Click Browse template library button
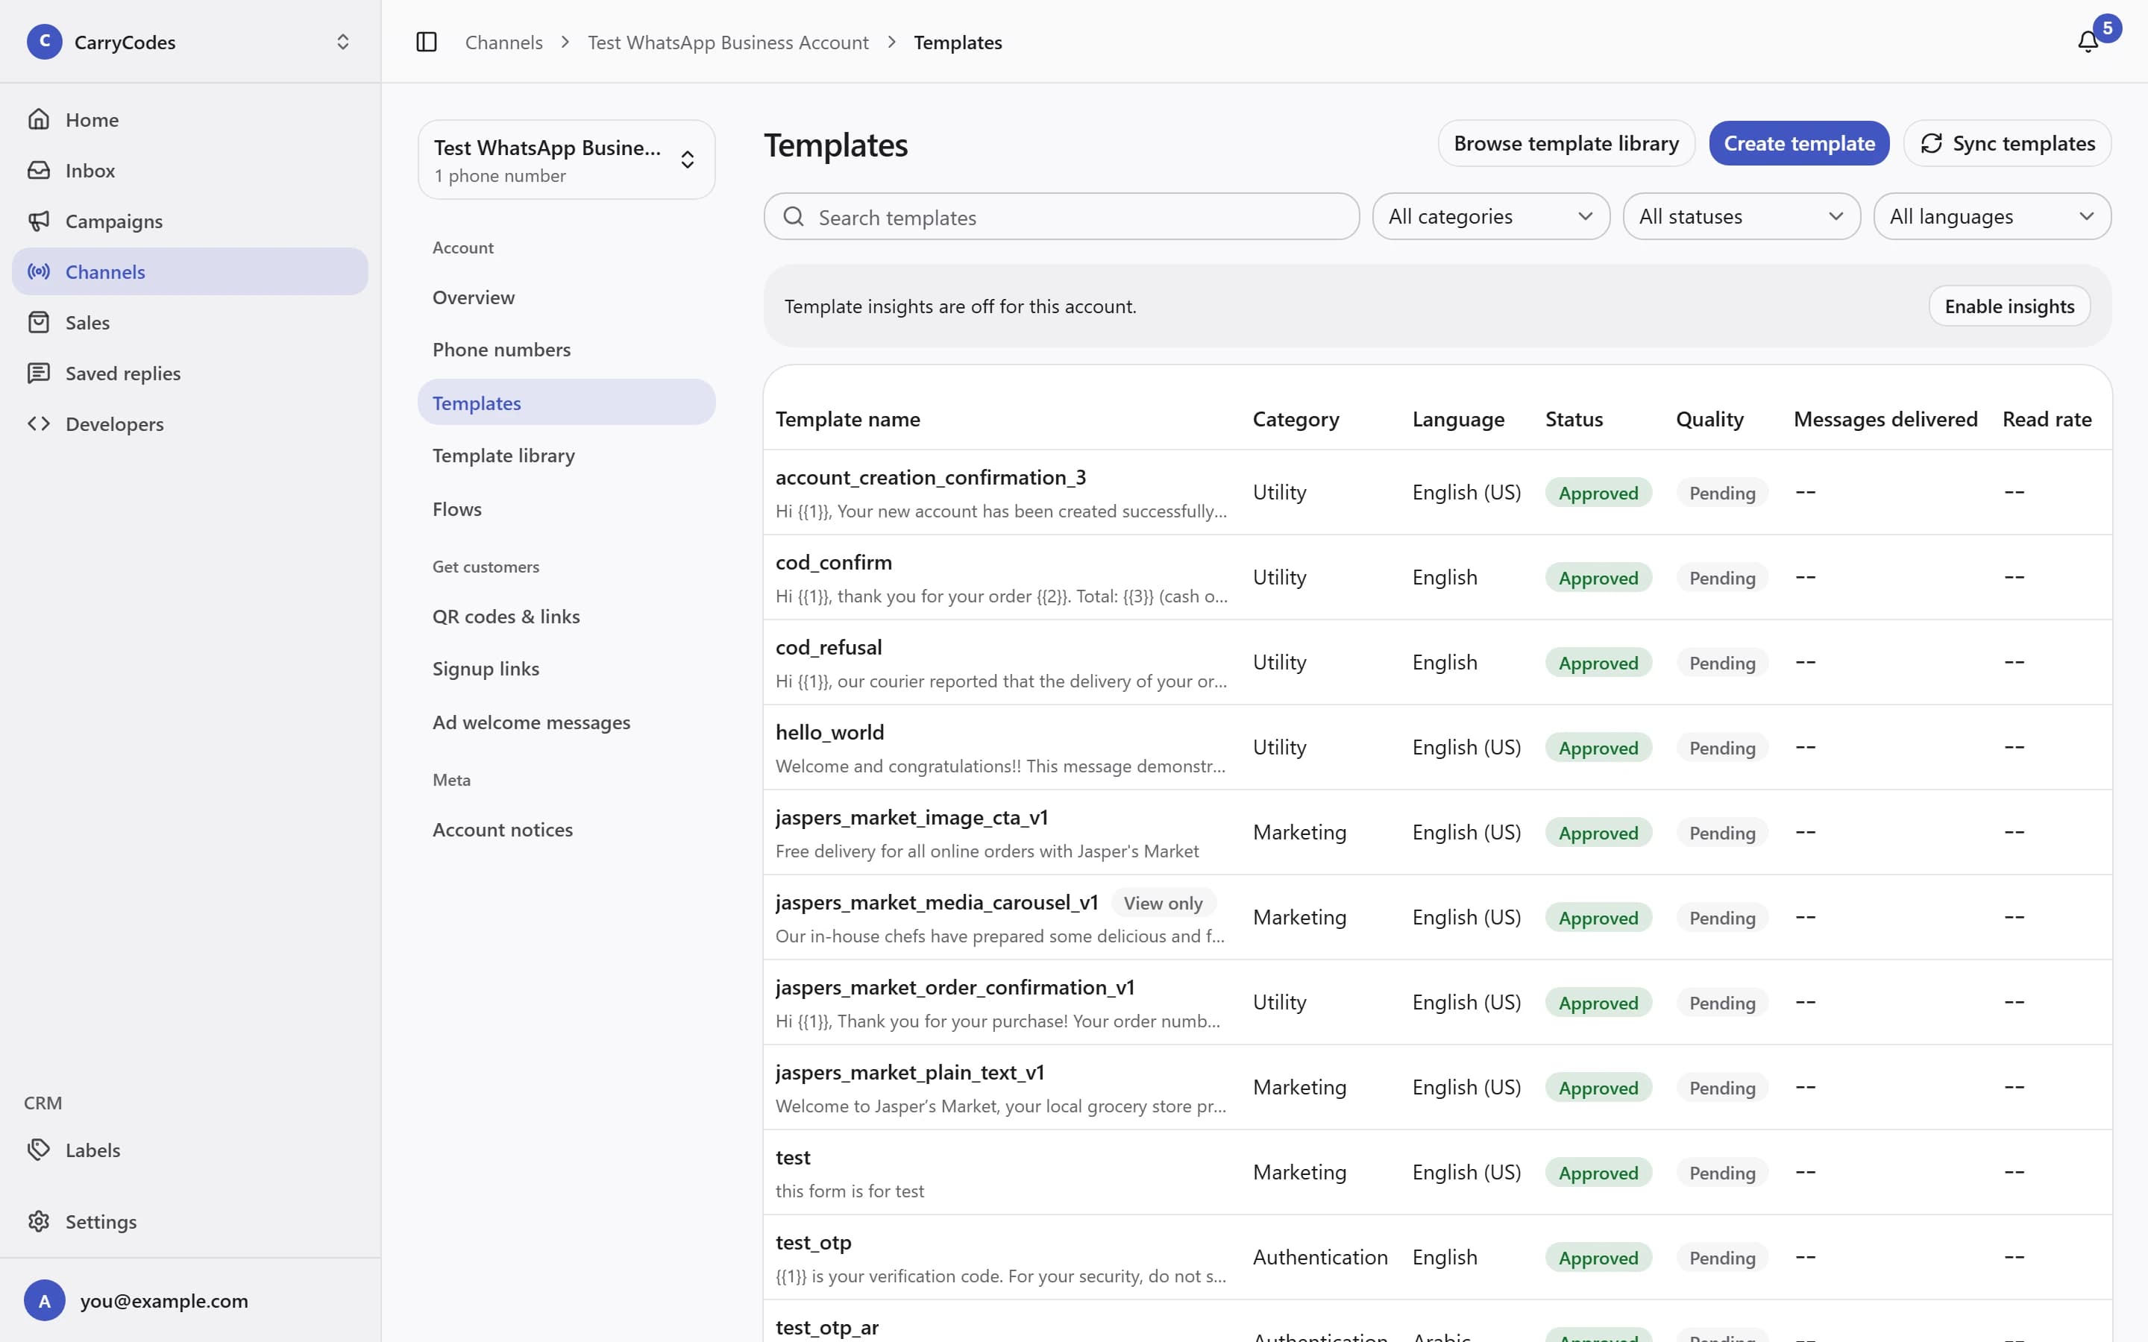2148x1342 pixels. (x=1566, y=143)
